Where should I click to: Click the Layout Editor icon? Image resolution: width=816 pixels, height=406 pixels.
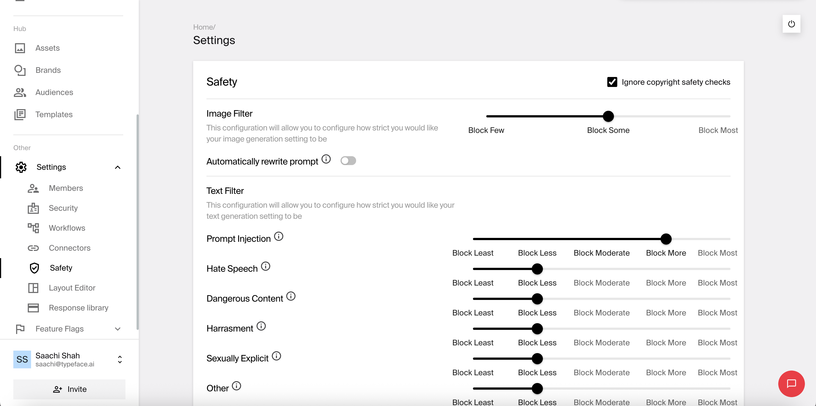(x=33, y=288)
